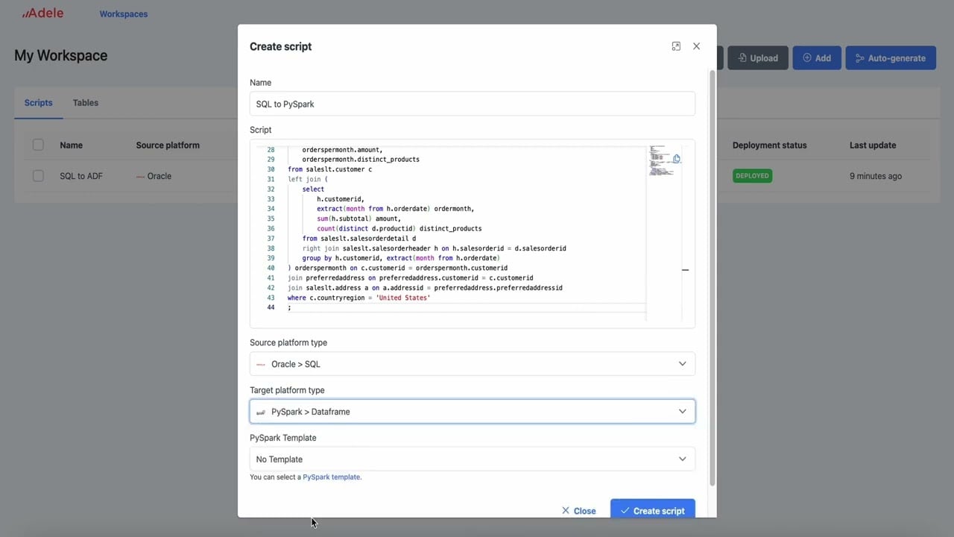Image resolution: width=954 pixels, height=537 pixels.
Task: Click the Add button plus icon
Action: (807, 58)
